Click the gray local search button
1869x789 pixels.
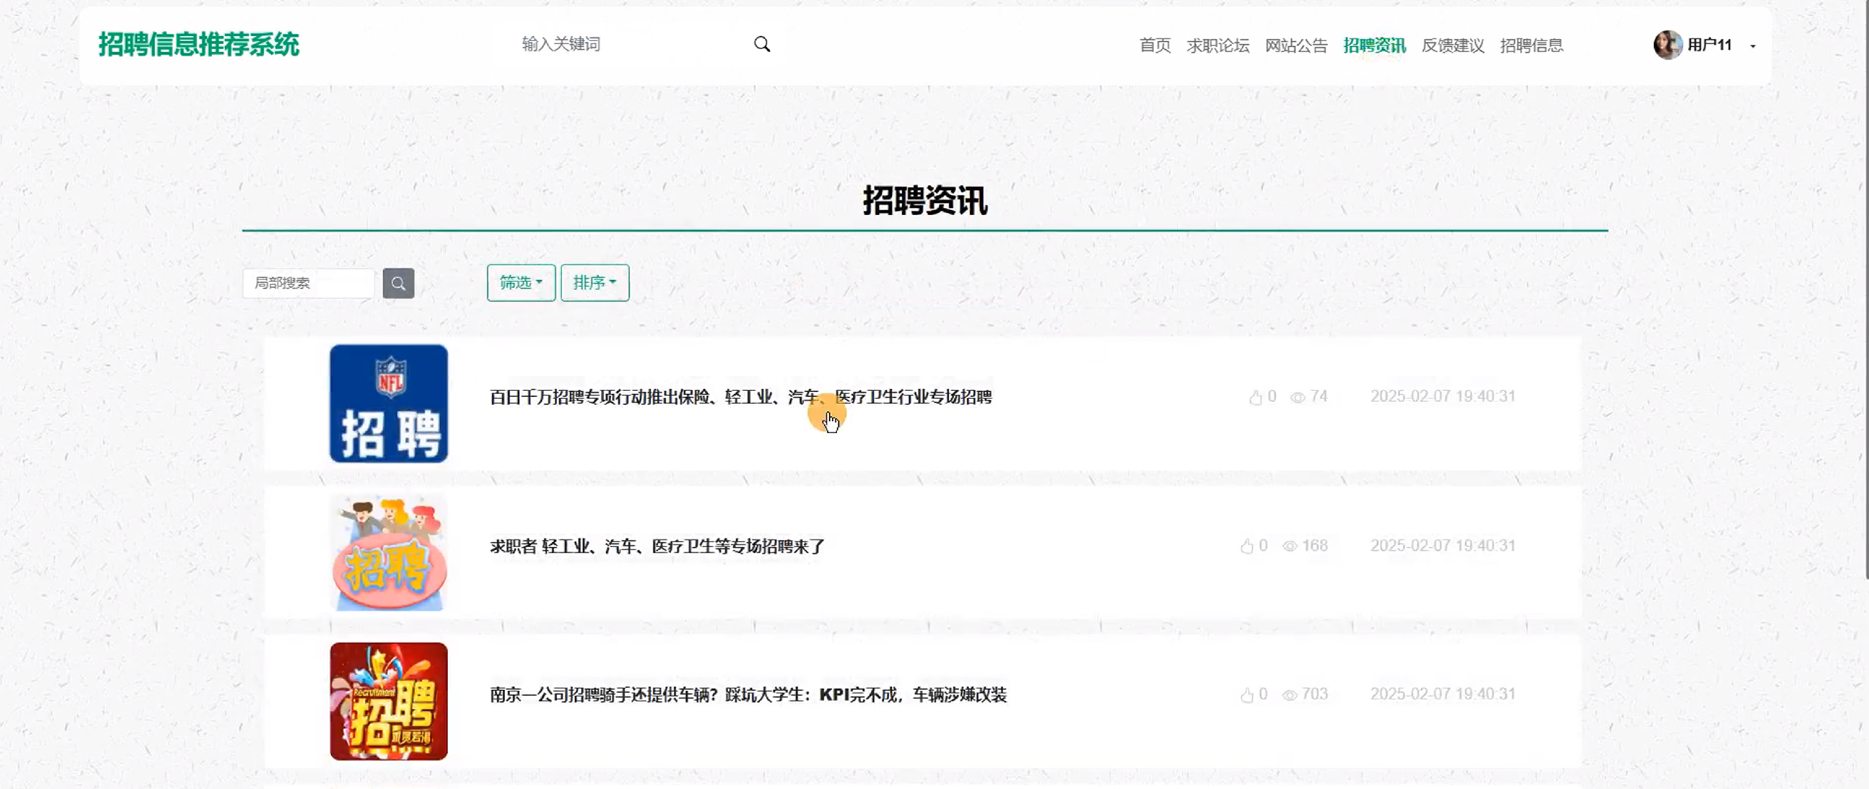tap(398, 283)
